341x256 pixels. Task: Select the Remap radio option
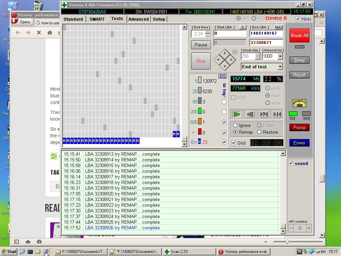coord(235,132)
